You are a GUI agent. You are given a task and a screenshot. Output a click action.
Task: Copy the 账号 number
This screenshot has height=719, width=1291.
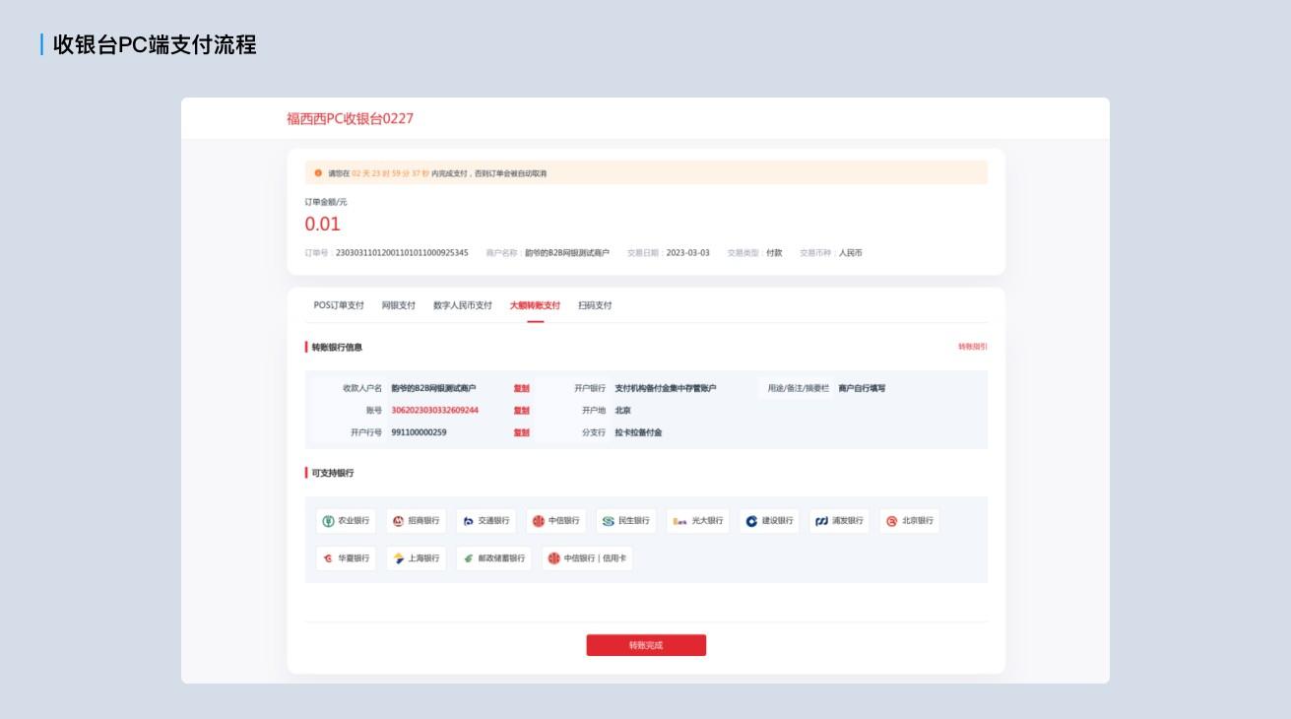click(521, 411)
